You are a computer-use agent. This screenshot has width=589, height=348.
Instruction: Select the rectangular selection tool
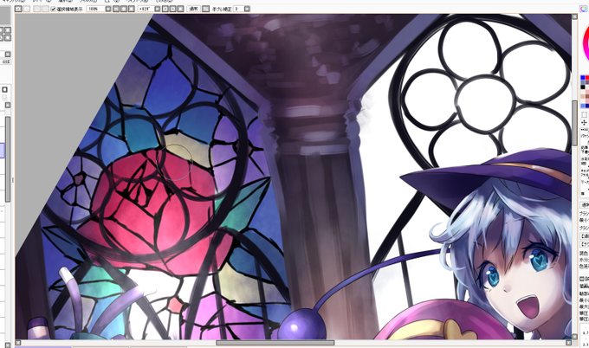coord(584,114)
